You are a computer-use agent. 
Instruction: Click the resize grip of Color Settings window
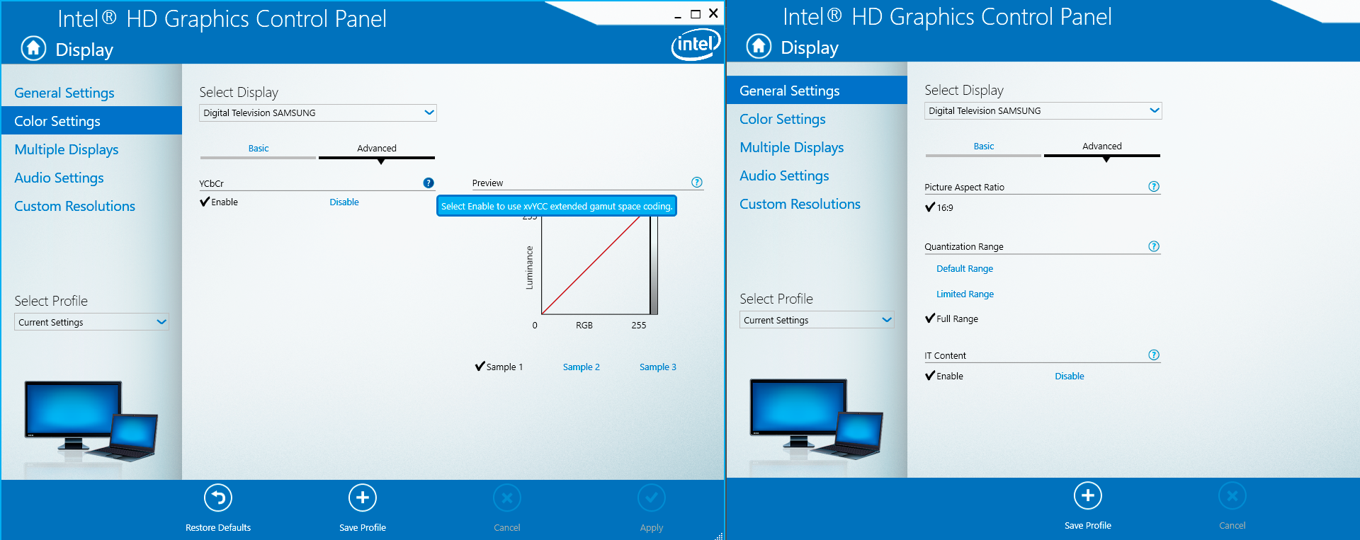(x=718, y=535)
